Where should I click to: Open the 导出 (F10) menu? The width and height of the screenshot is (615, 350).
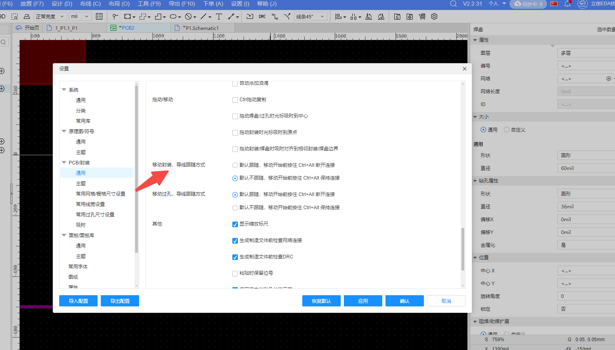182,4
